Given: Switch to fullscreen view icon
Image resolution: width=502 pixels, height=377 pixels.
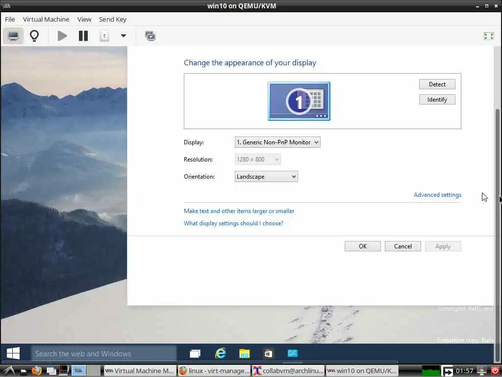Looking at the screenshot, I should (x=489, y=36).
